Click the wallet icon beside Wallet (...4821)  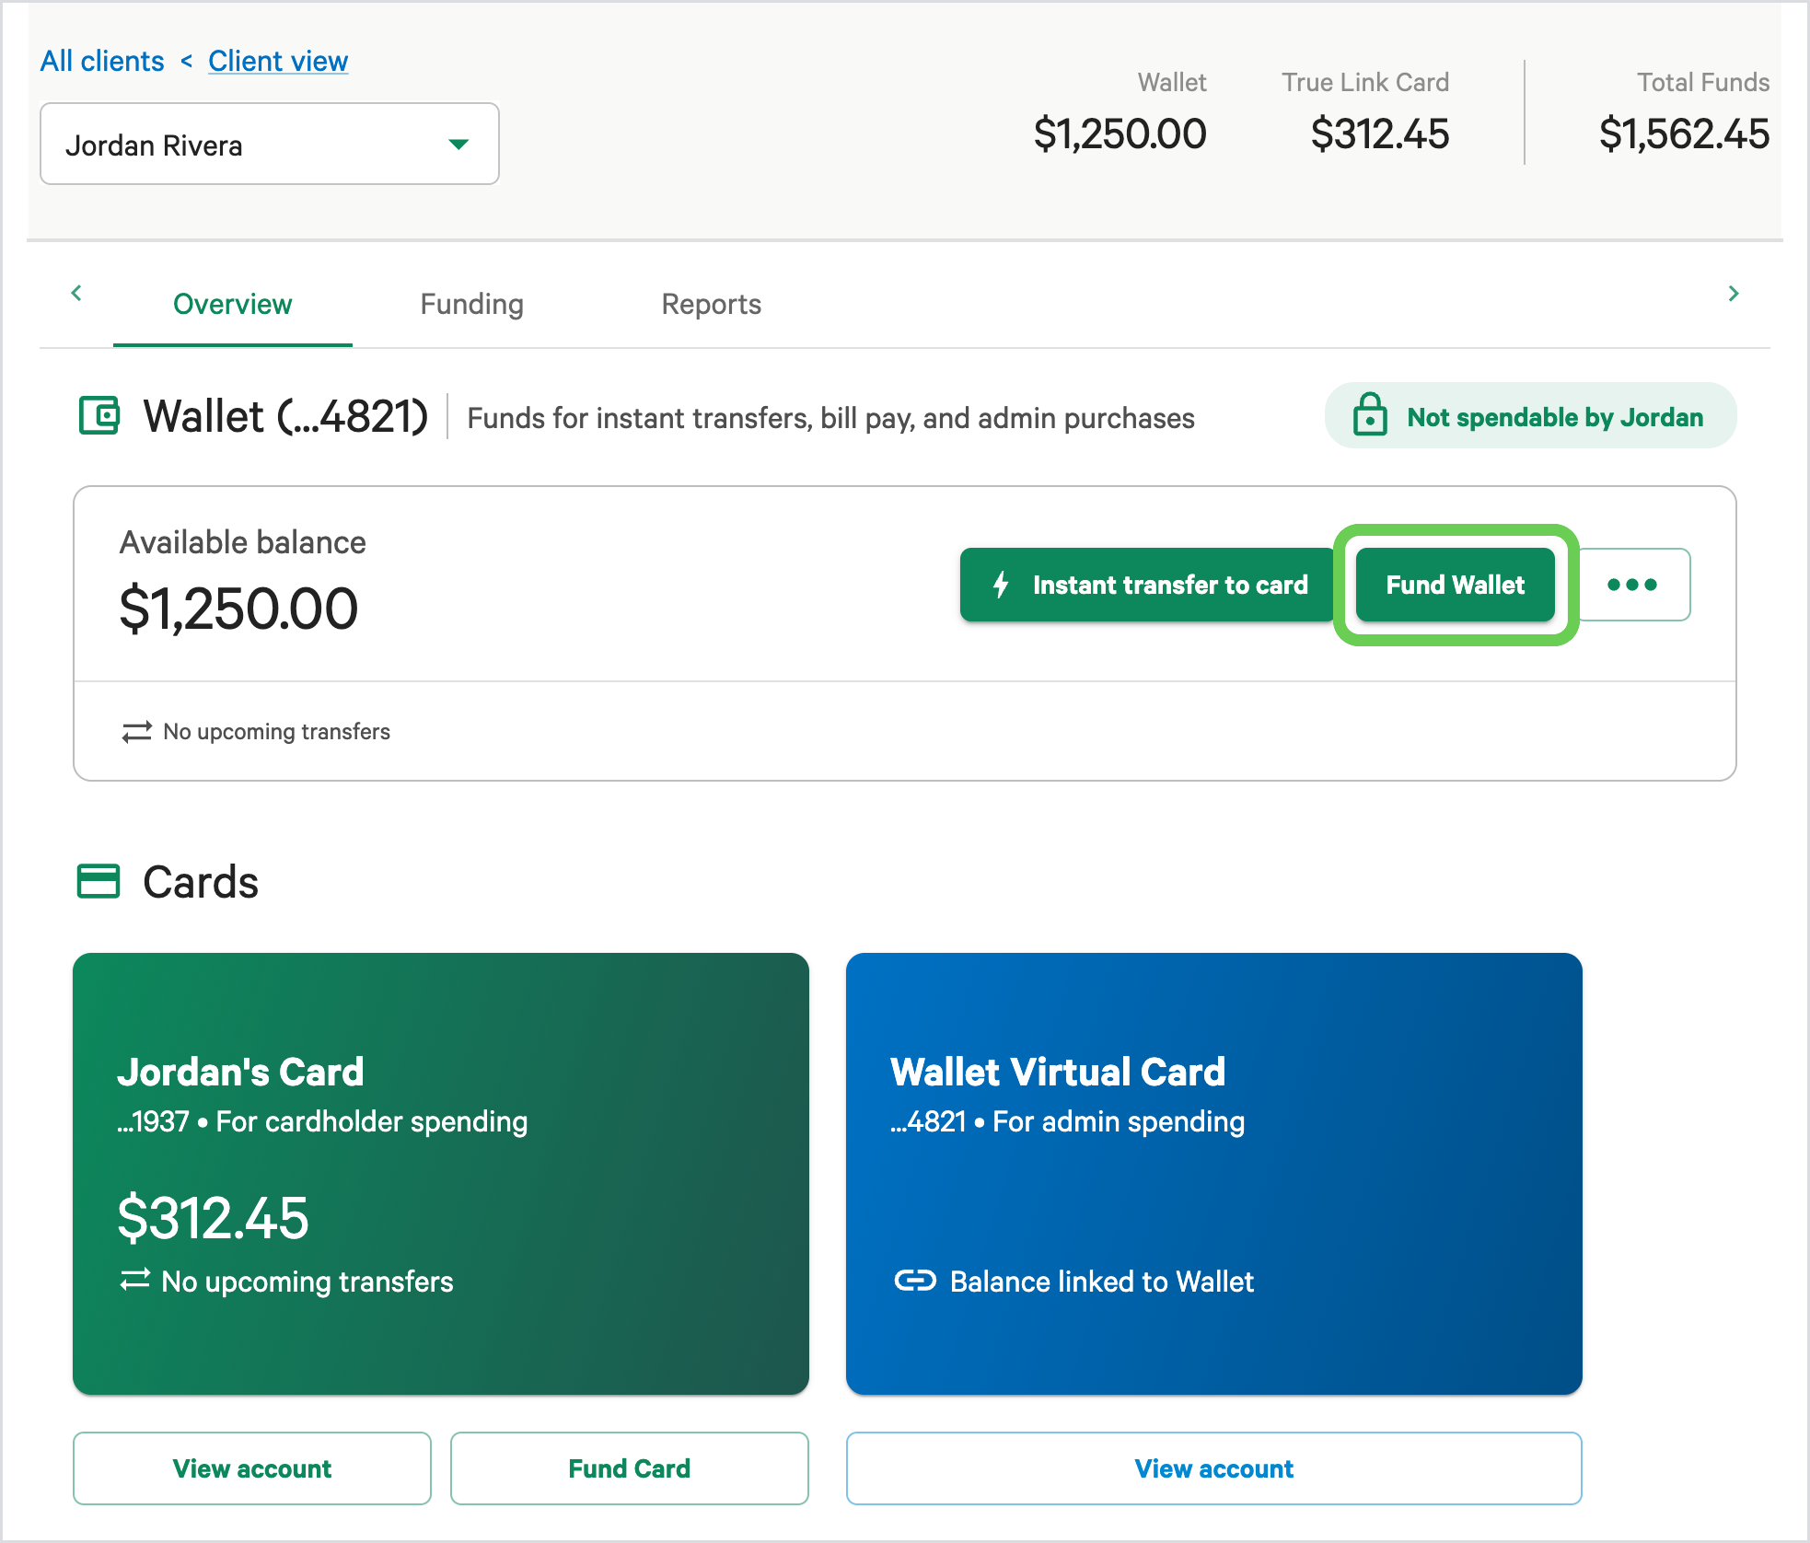pyautogui.click(x=99, y=415)
